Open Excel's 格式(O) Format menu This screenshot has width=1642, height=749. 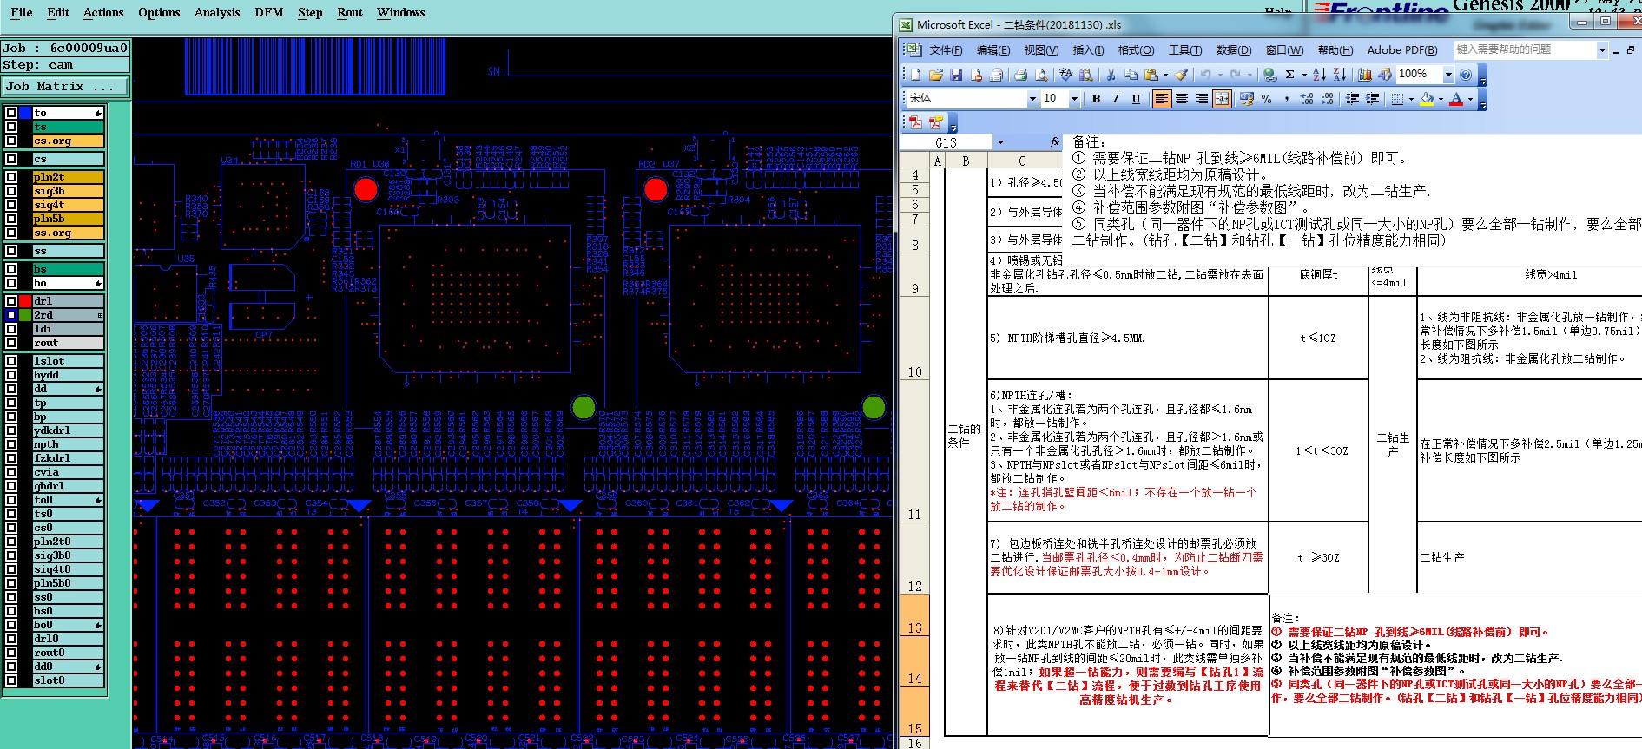pos(1136,49)
